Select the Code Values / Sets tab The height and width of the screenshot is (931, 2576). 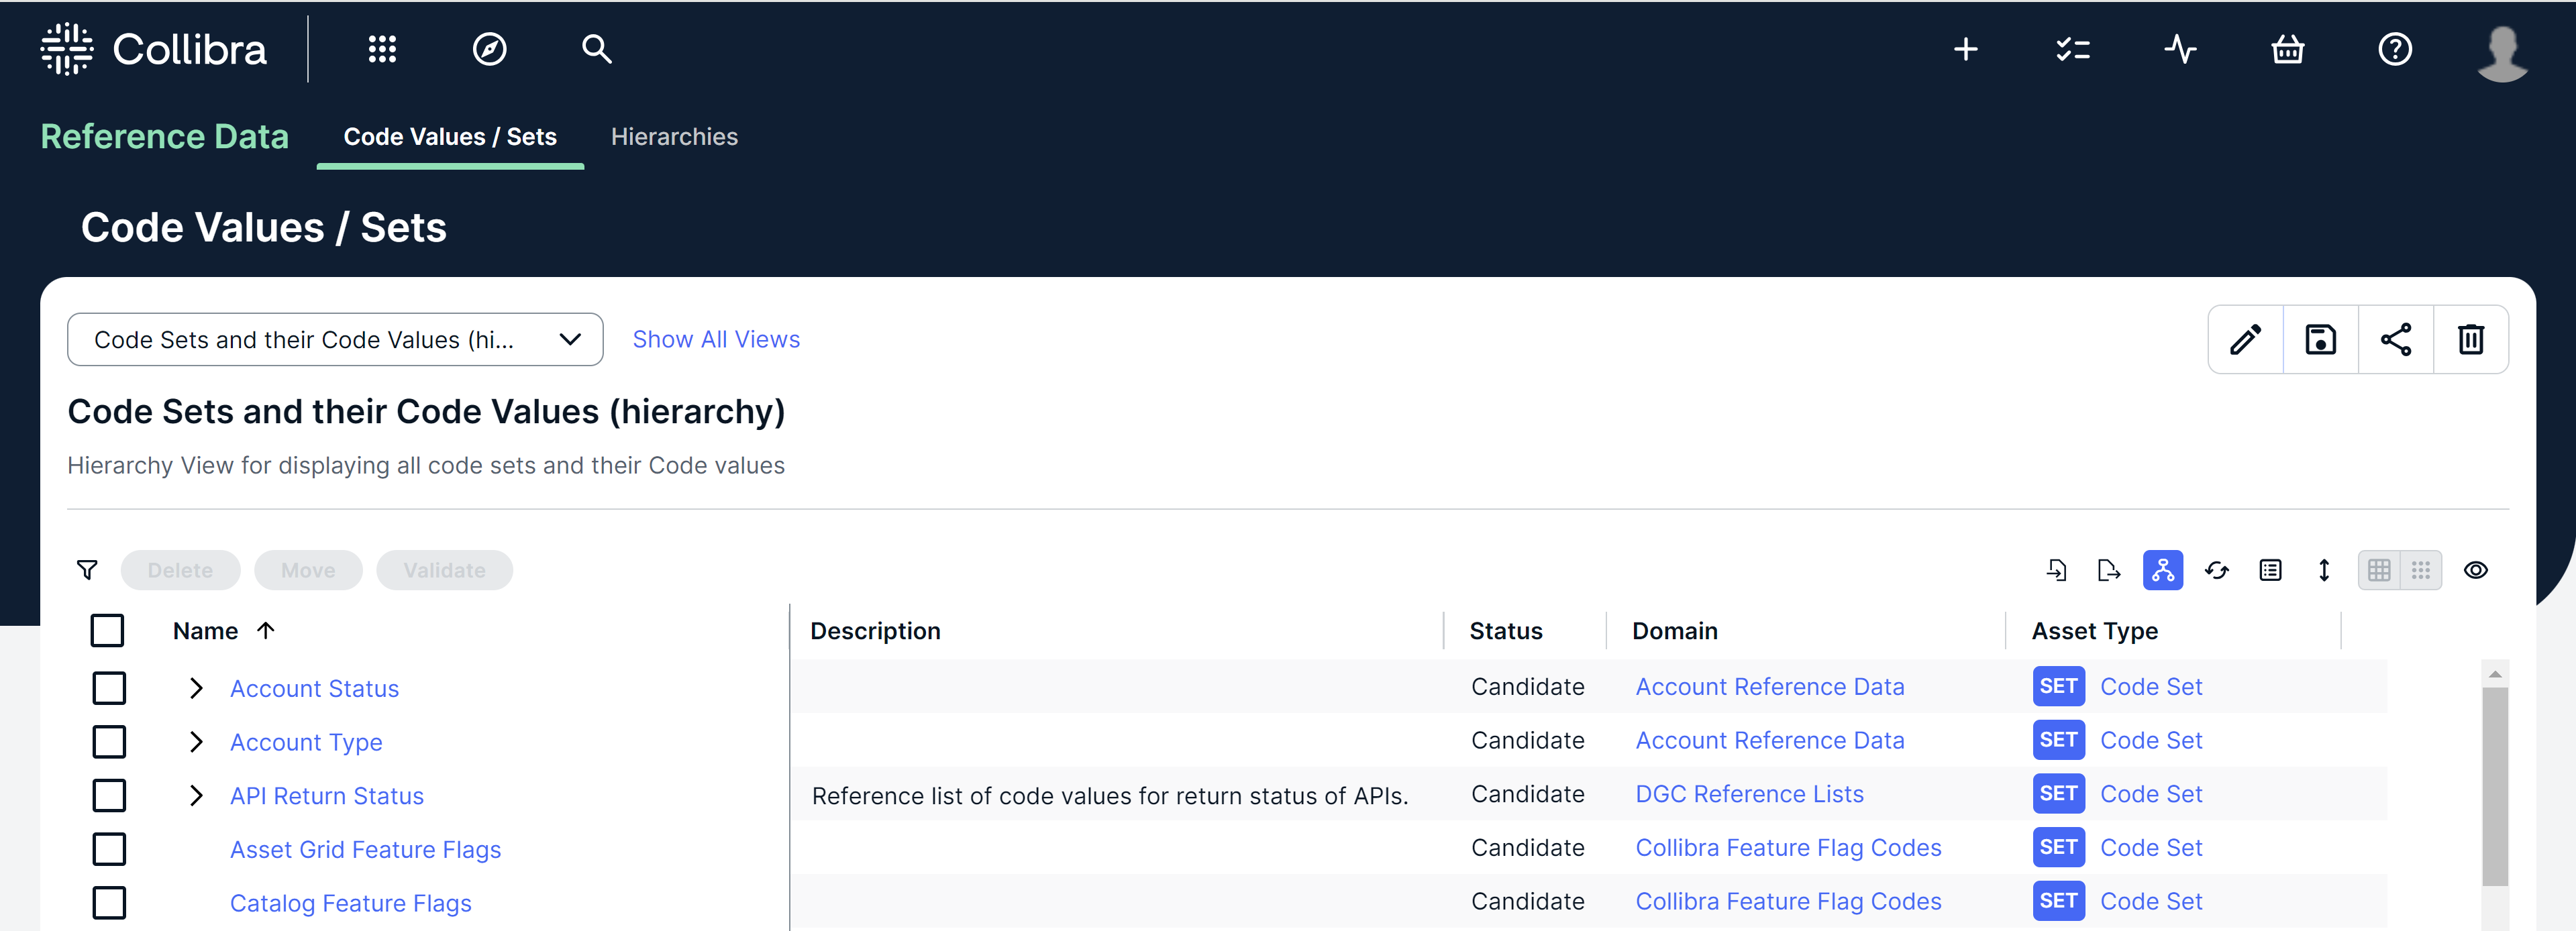coord(450,137)
